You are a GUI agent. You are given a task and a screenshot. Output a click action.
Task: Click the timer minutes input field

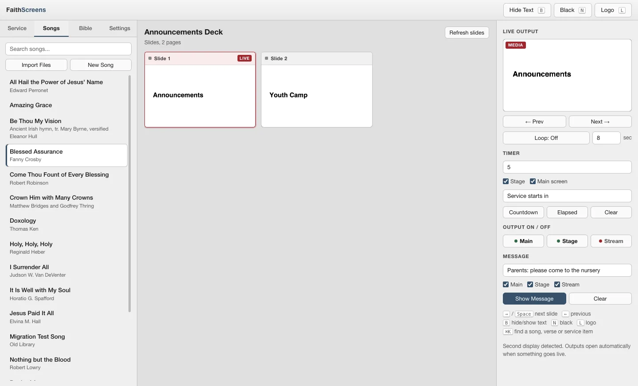pyautogui.click(x=567, y=167)
